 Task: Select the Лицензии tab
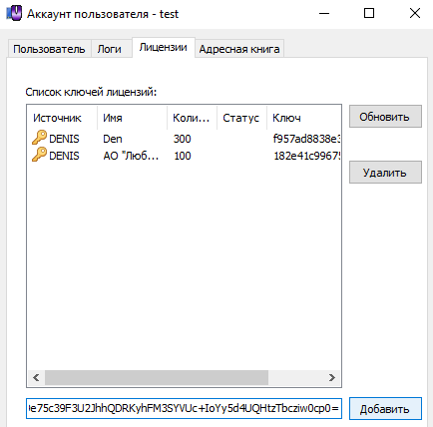pyautogui.click(x=164, y=48)
